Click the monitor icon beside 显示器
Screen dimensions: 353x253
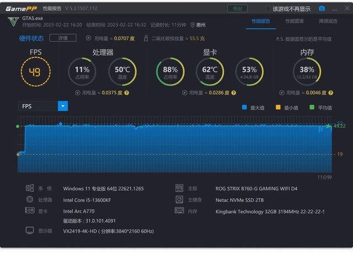point(30,230)
